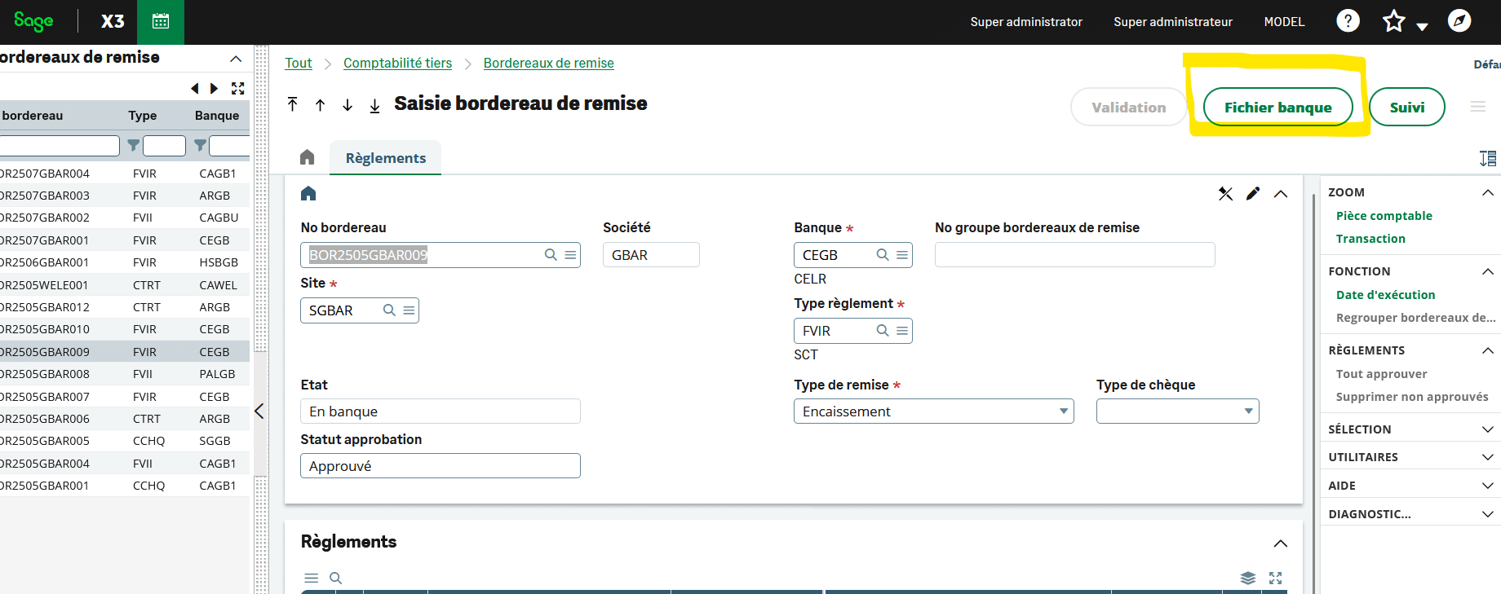Follow the Comptabilité tiers breadcrumb link
The height and width of the screenshot is (594, 1501).
click(x=397, y=64)
